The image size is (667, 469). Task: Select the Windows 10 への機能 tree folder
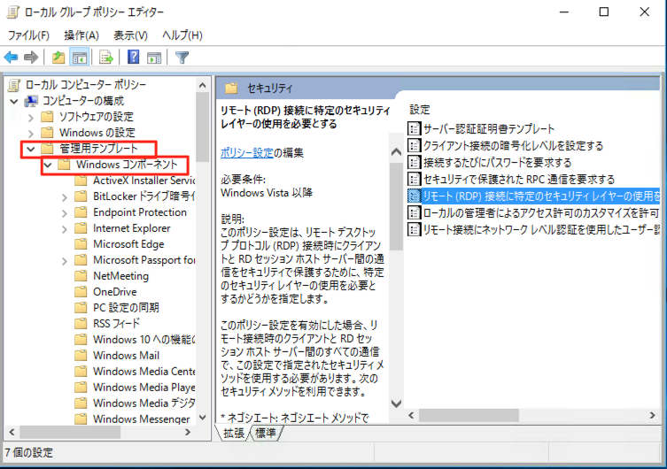coord(143,340)
